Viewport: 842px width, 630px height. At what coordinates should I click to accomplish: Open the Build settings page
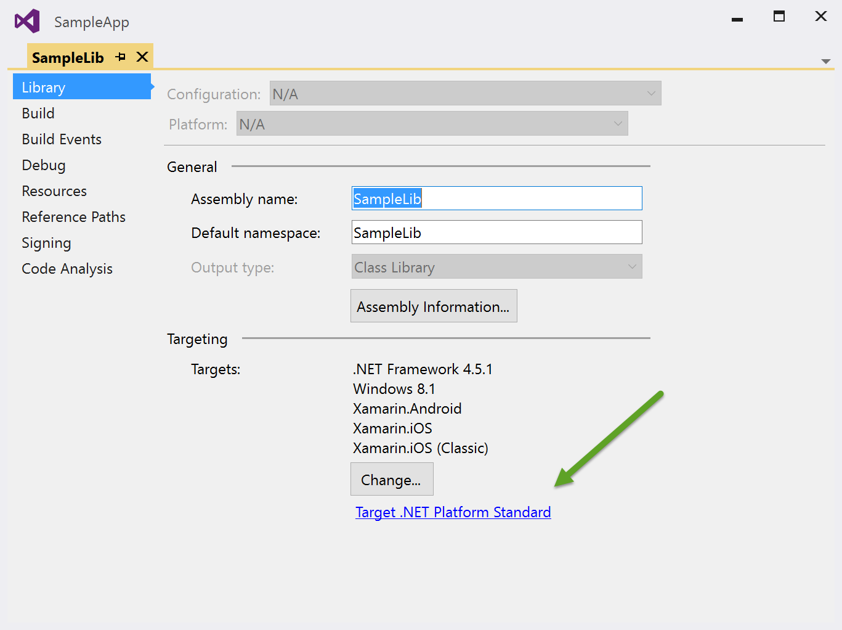click(x=38, y=113)
